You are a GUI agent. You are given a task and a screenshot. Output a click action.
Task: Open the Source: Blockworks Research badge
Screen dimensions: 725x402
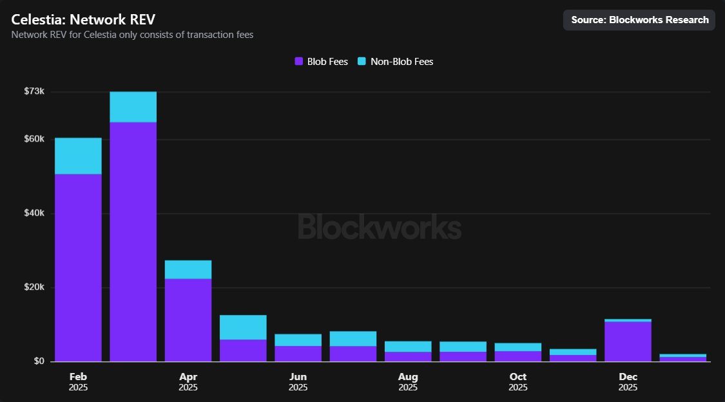(639, 20)
